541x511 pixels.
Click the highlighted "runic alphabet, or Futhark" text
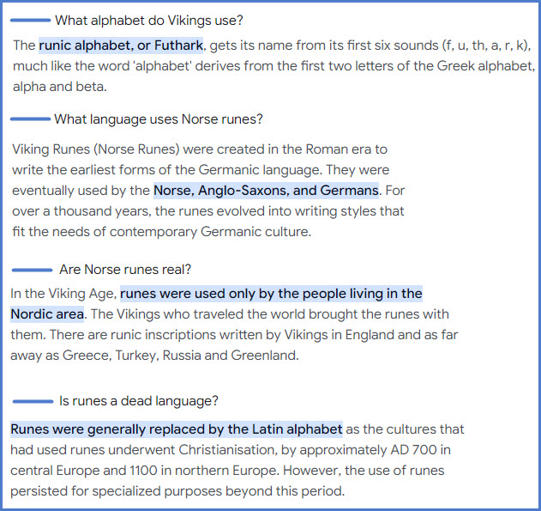point(121,45)
